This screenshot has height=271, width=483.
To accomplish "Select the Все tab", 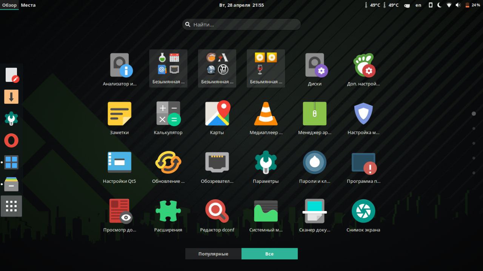I will click(269, 254).
